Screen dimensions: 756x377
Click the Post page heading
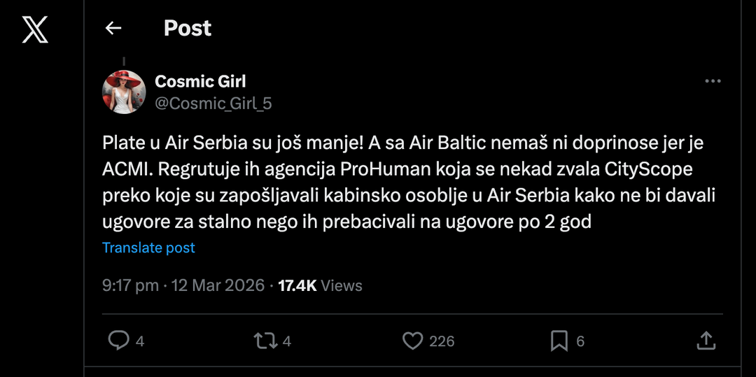tap(187, 28)
